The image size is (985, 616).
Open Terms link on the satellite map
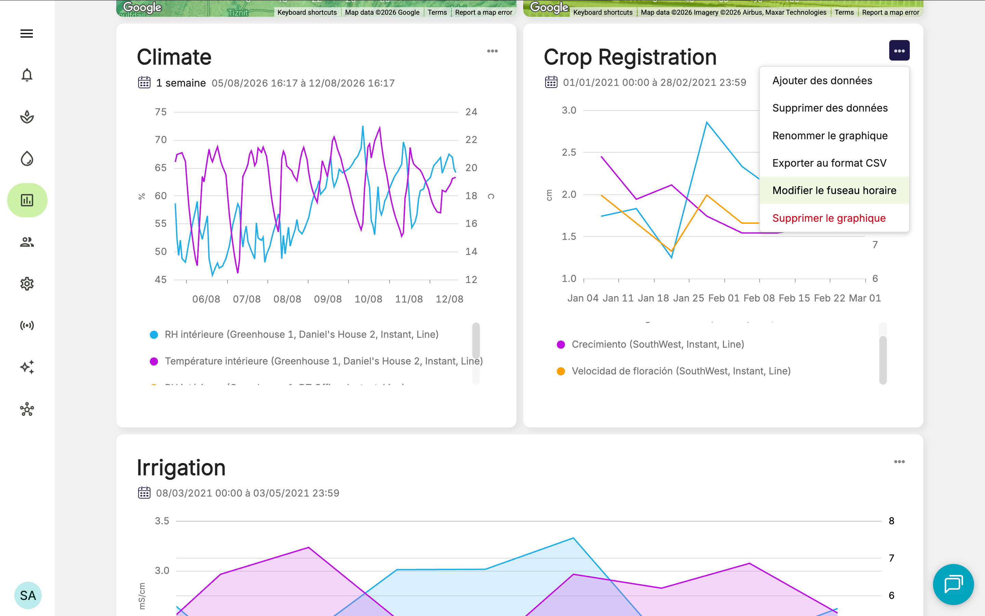(844, 12)
